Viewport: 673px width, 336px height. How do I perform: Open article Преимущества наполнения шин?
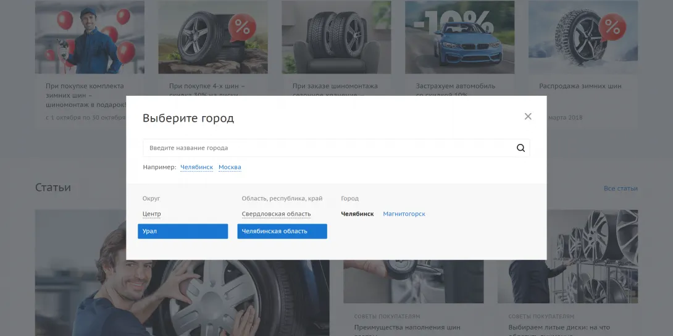407,327
